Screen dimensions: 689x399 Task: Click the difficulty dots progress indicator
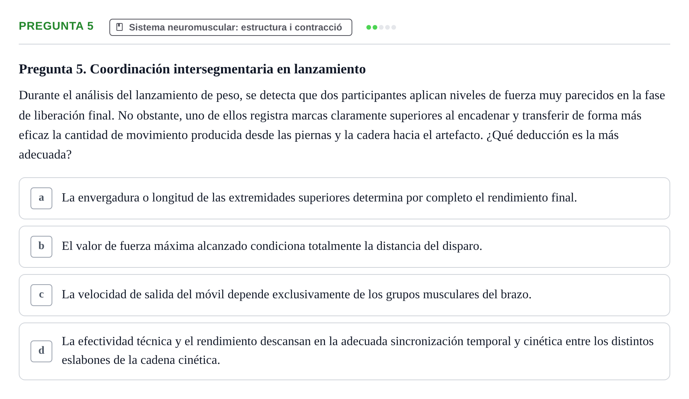click(x=381, y=27)
